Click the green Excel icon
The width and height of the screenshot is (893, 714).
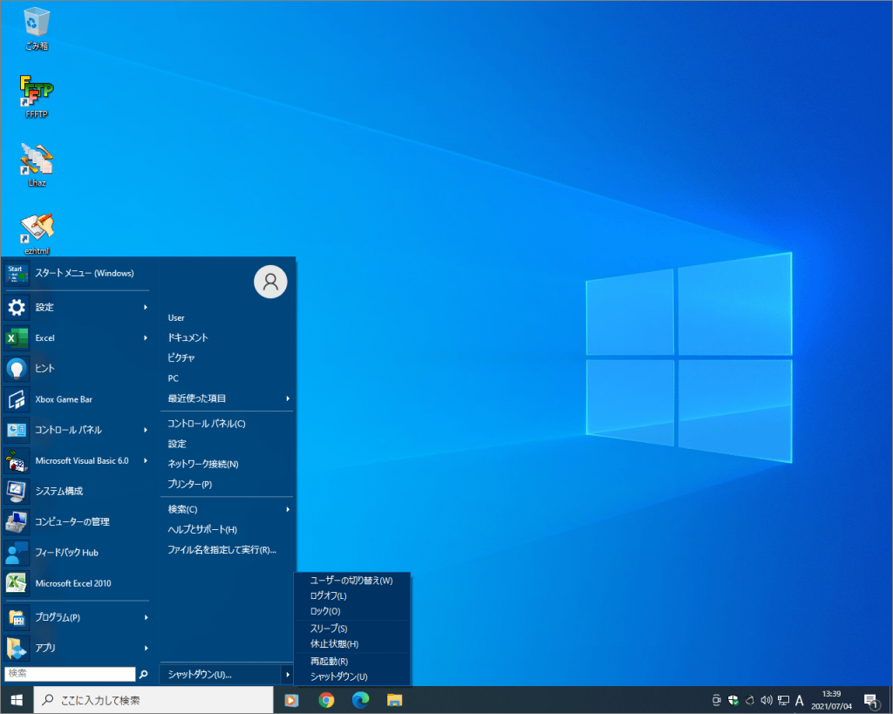17,338
